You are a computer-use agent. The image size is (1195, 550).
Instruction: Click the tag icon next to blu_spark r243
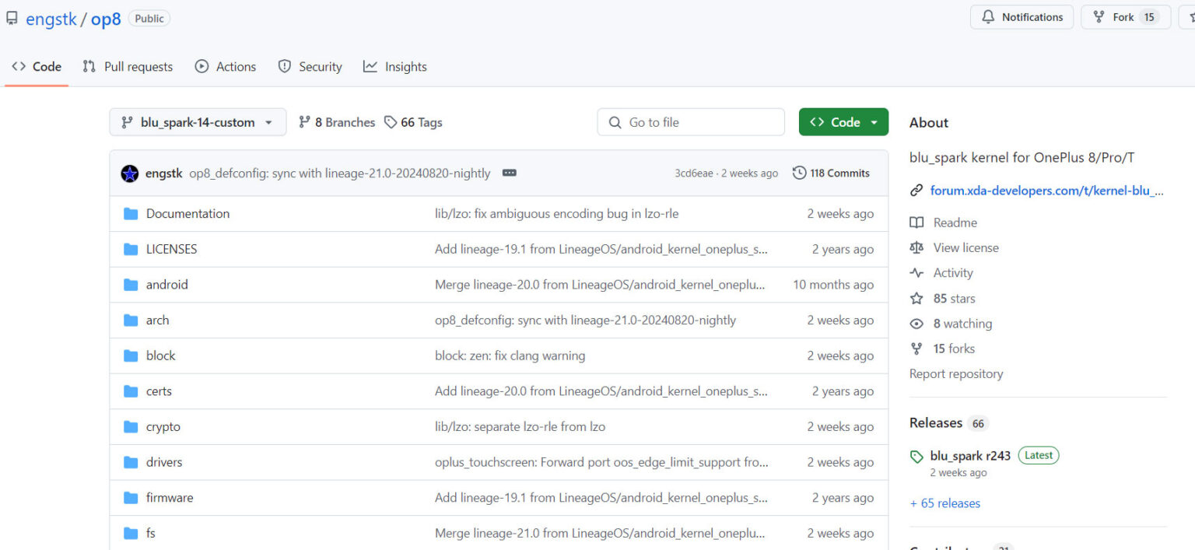click(x=917, y=457)
